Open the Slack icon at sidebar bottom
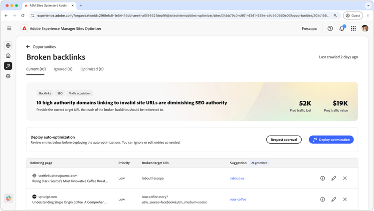Screen dimensions: 374x211 pos(8,198)
